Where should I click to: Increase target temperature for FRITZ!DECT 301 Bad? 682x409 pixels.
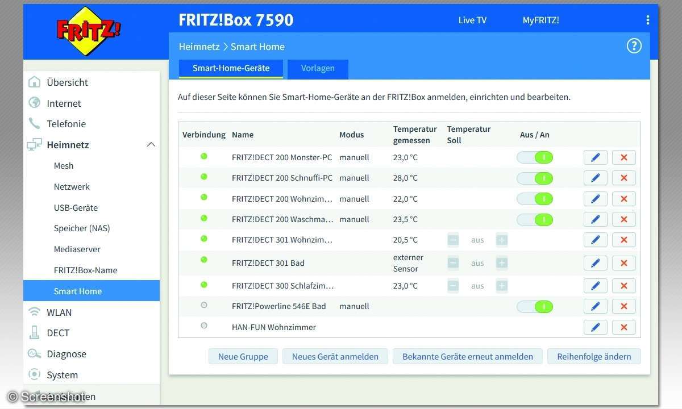pyautogui.click(x=501, y=263)
